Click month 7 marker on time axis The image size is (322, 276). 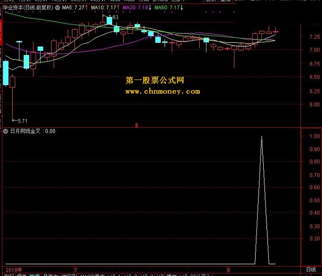[x=76, y=269]
